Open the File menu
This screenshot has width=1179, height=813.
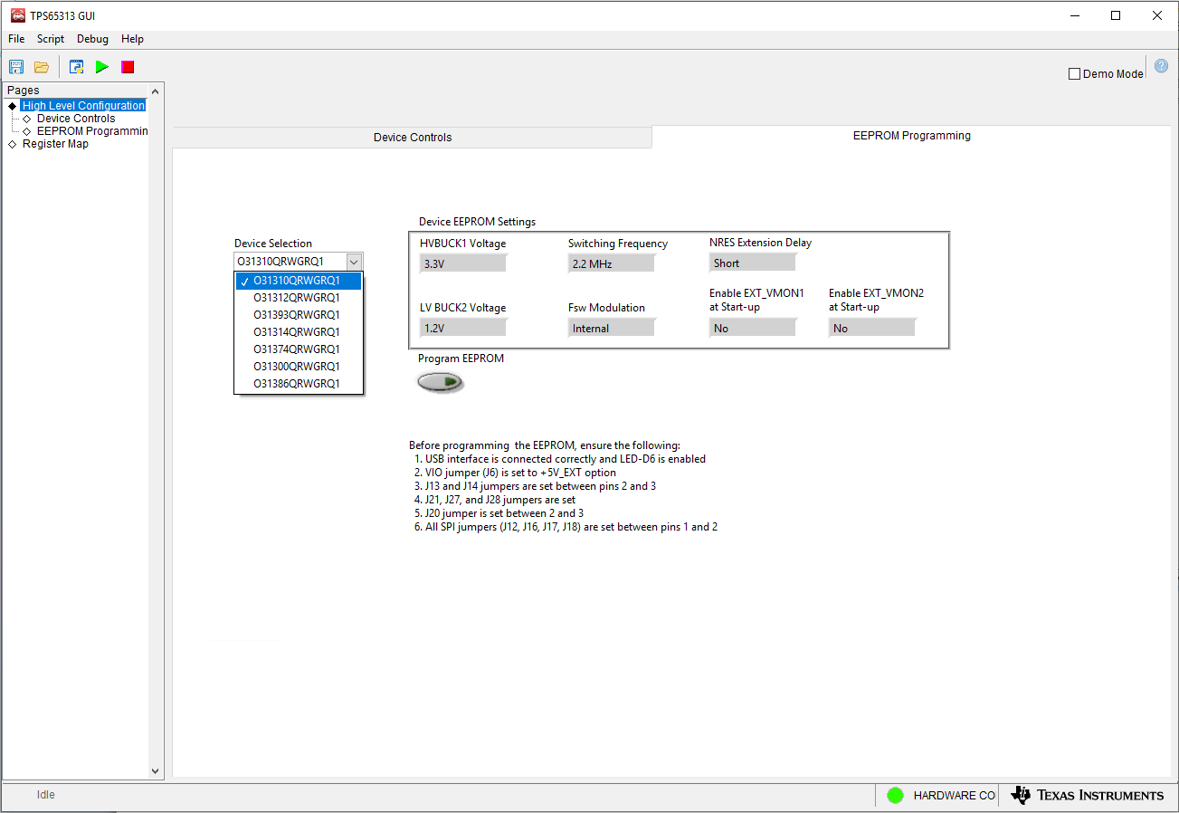tap(16, 39)
